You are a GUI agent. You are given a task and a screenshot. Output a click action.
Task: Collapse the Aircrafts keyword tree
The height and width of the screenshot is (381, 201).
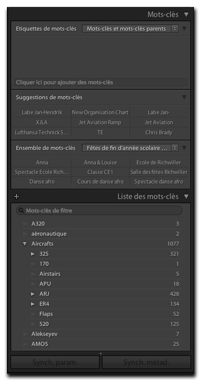[24, 244]
